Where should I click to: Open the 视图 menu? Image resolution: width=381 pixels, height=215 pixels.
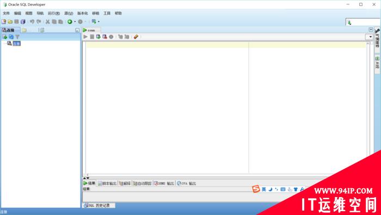[29, 13]
